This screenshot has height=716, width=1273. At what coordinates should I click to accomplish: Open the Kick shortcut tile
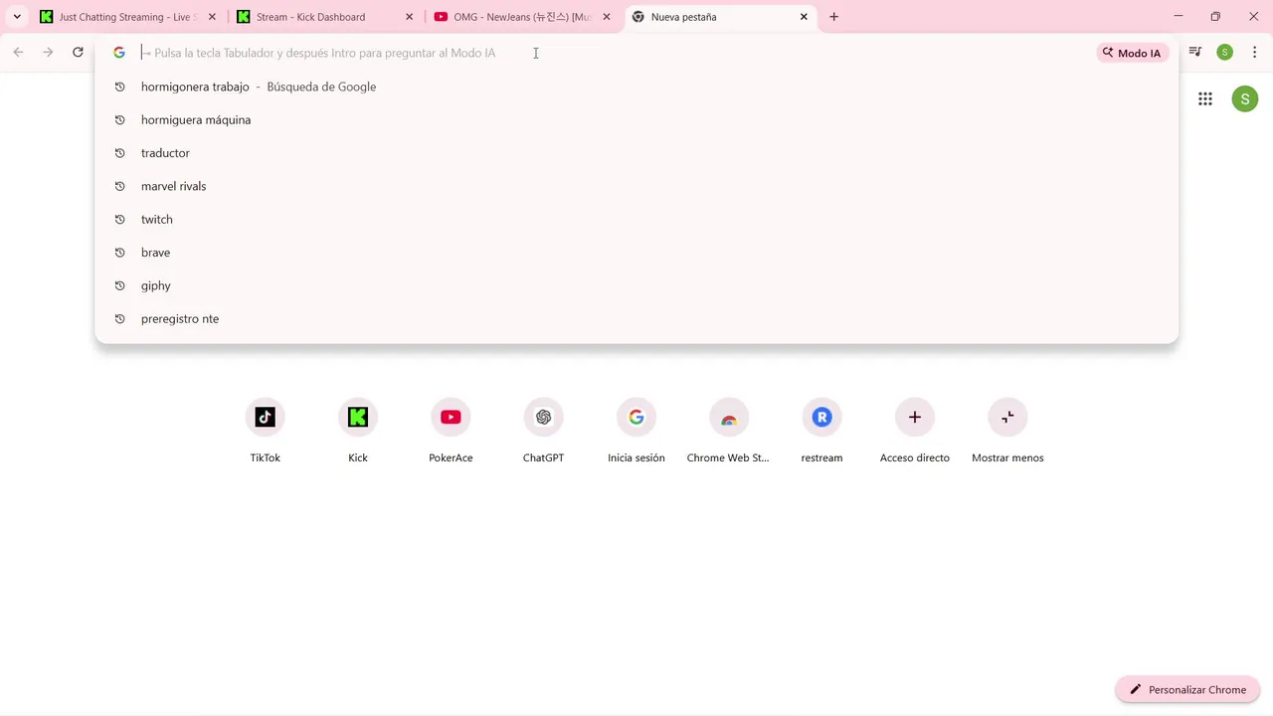(x=358, y=418)
